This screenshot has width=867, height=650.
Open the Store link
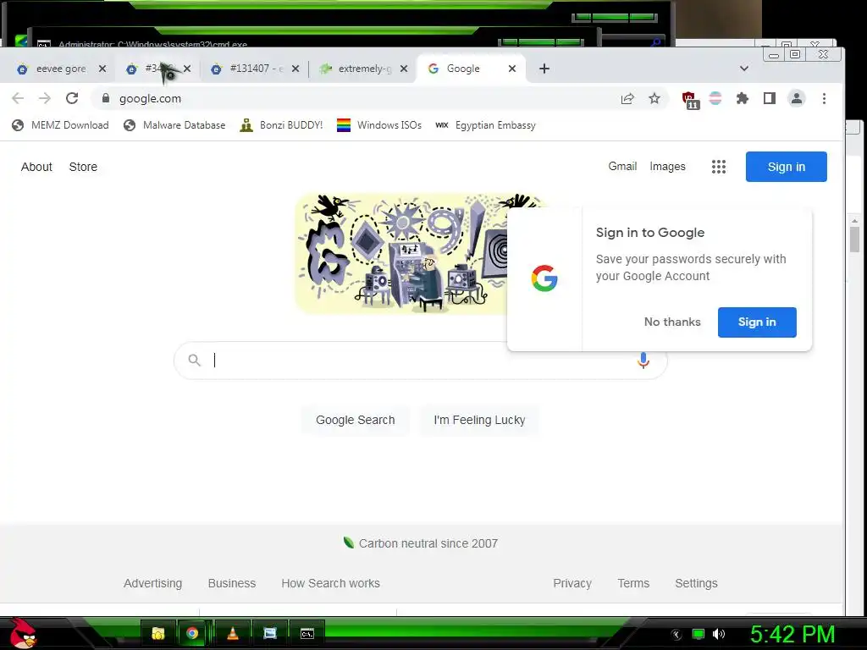tap(83, 167)
